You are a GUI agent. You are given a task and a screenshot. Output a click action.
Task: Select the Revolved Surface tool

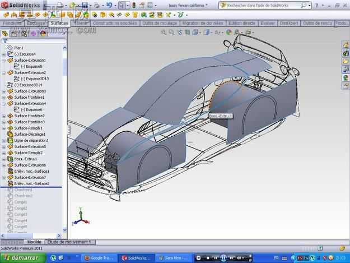point(14,15)
